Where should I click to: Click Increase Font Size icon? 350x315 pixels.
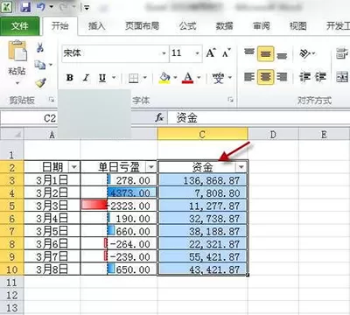click(211, 53)
